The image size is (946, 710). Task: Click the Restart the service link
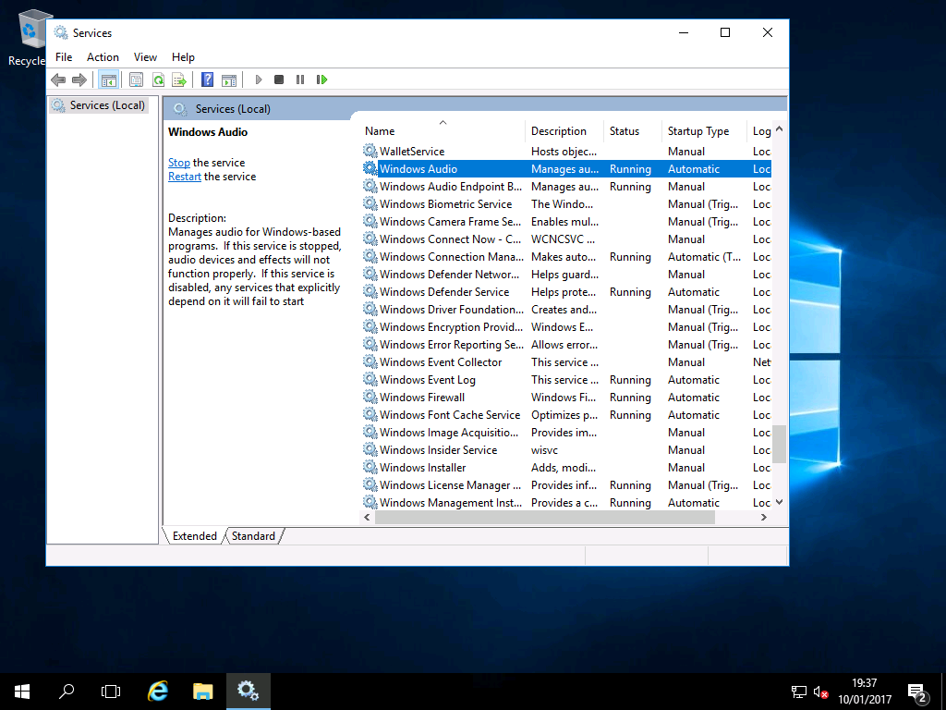pos(185,177)
